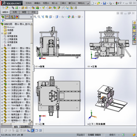Click the Save icon in the title toolbar
This screenshot has width=137, height=137.
coord(105,3)
